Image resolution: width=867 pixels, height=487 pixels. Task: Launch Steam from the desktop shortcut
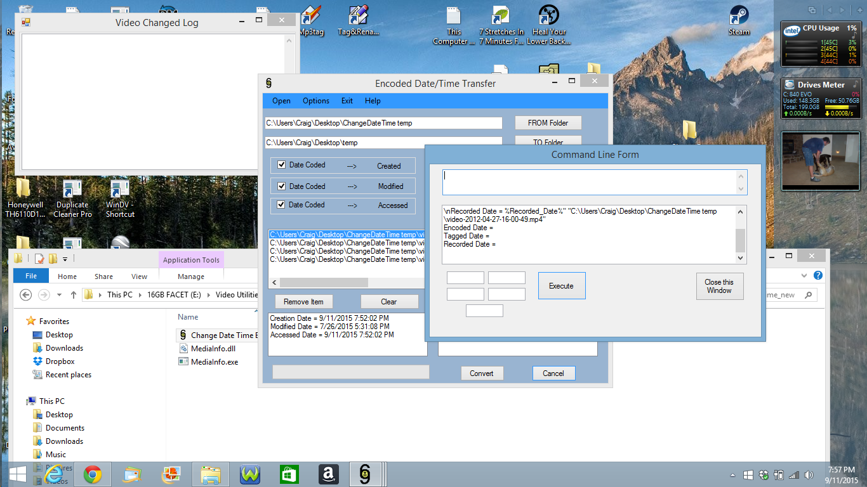739,20
